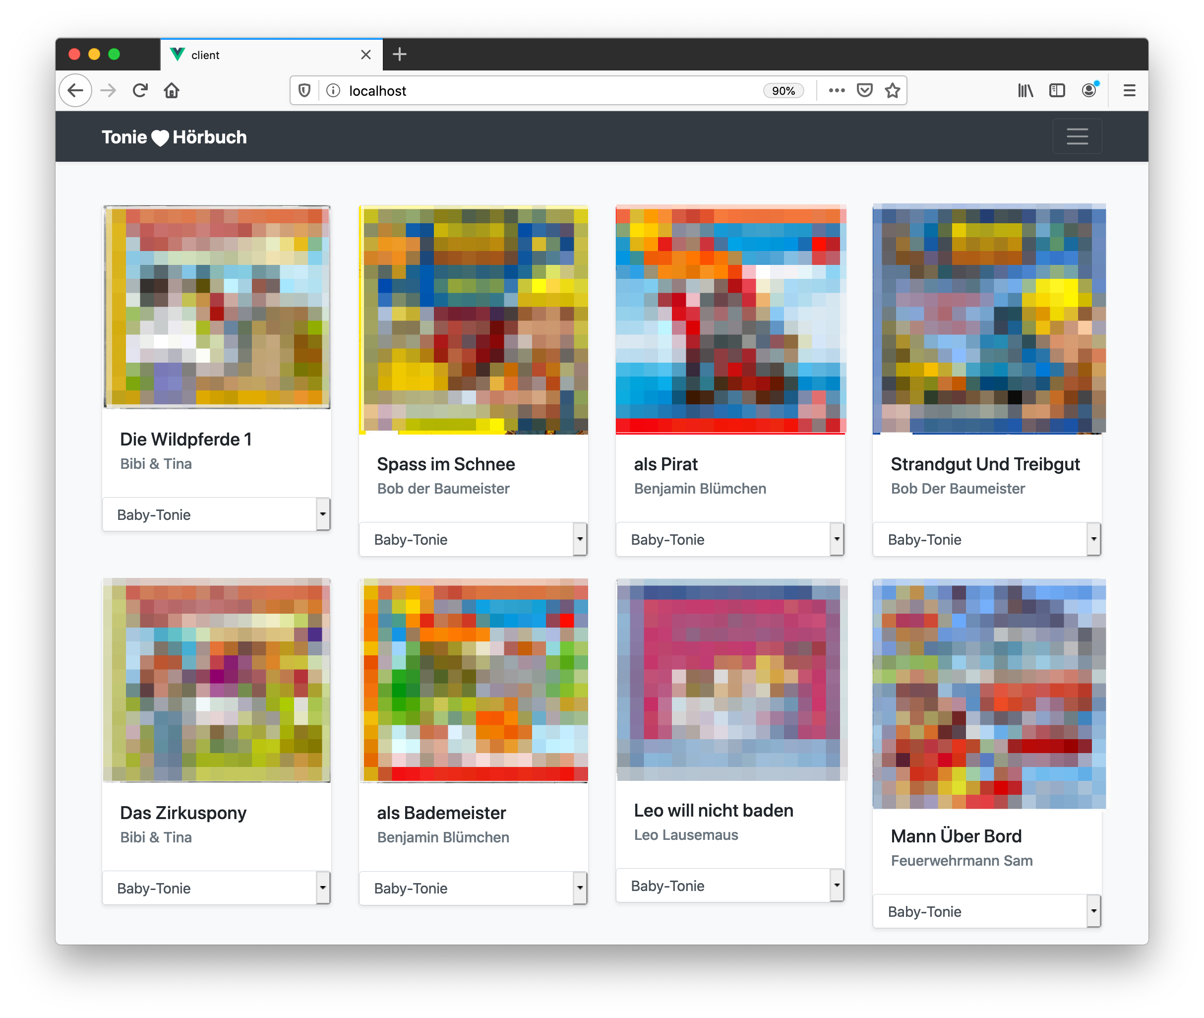The width and height of the screenshot is (1204, 1018).
Task: Toggle the navbar hamburger menu
Action: (1077, 137)
